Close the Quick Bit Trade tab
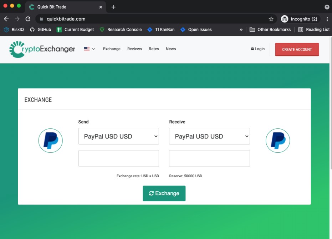332x239 pixels. 101,7
